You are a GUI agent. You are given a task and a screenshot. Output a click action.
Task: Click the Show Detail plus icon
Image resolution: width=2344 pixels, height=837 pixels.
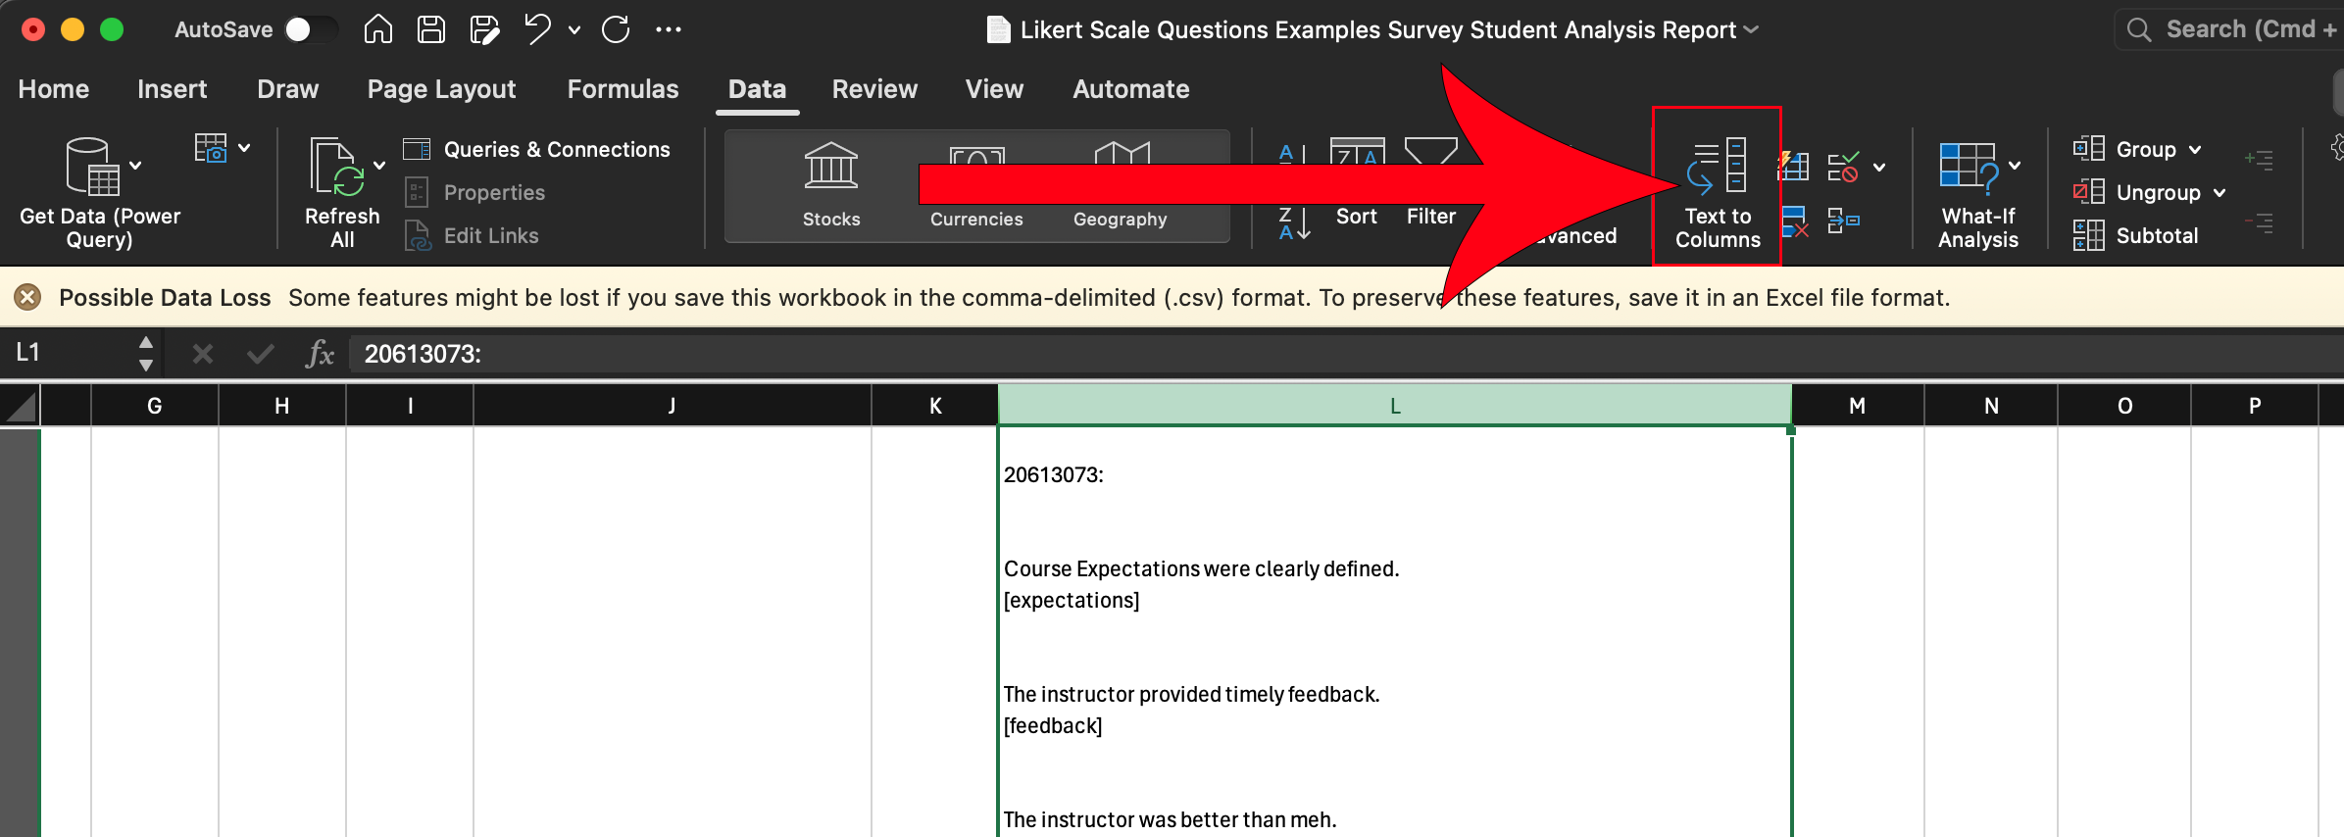(2259, 159)
